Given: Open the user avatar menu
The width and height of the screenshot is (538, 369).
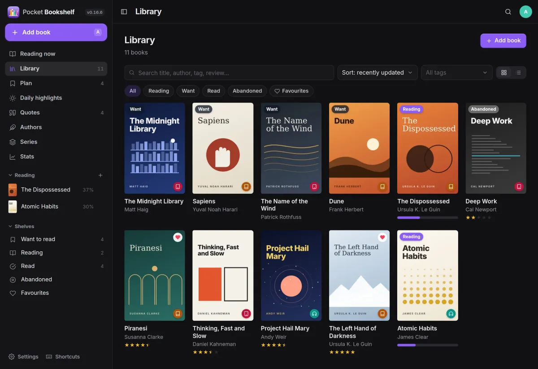Looking at the screenshot, I should (x=525, y=12).
